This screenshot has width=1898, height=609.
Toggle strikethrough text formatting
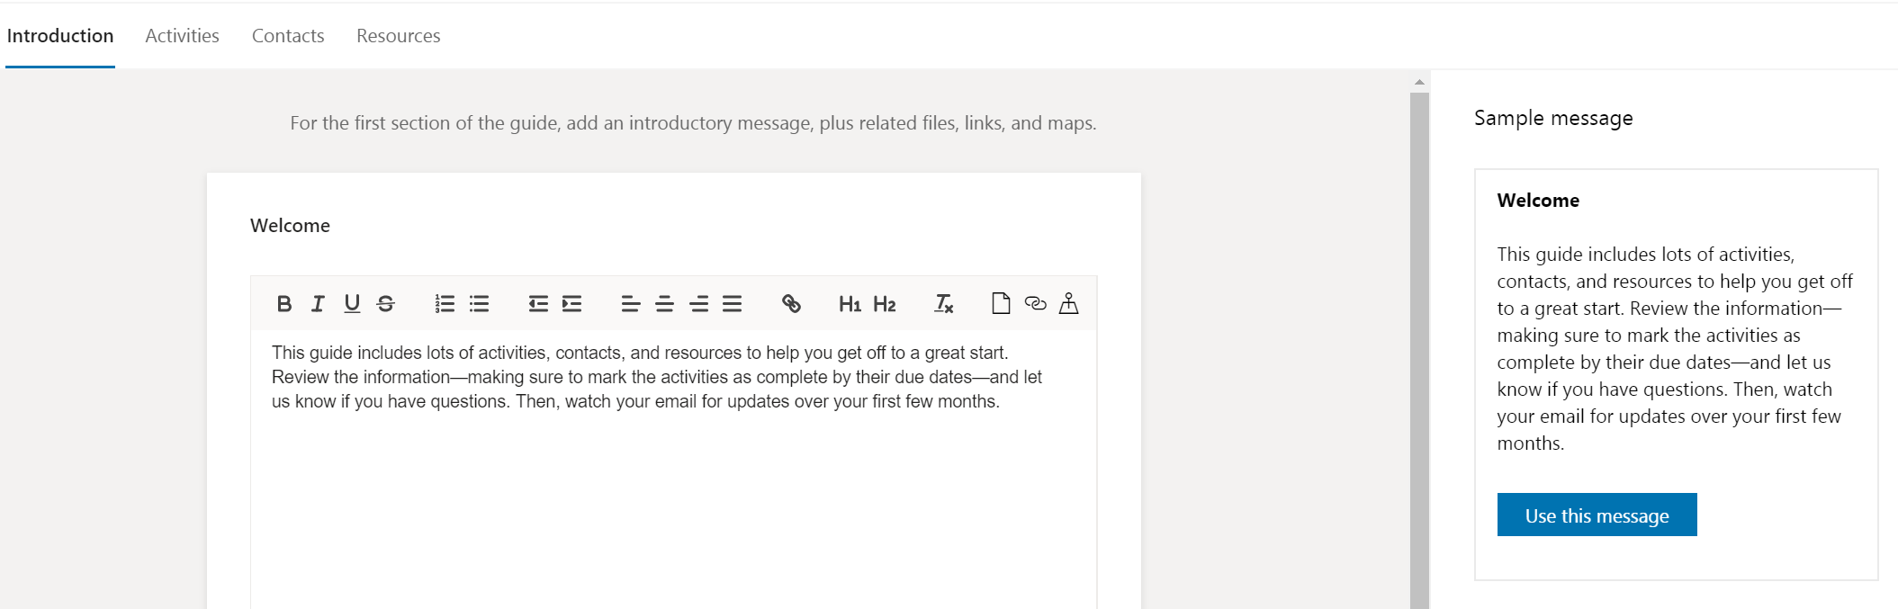(x=386, y=304)
